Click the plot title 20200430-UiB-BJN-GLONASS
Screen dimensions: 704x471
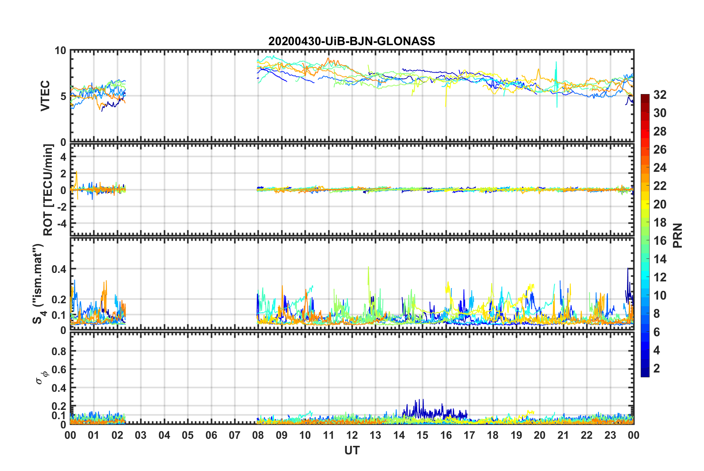point(352,41)
